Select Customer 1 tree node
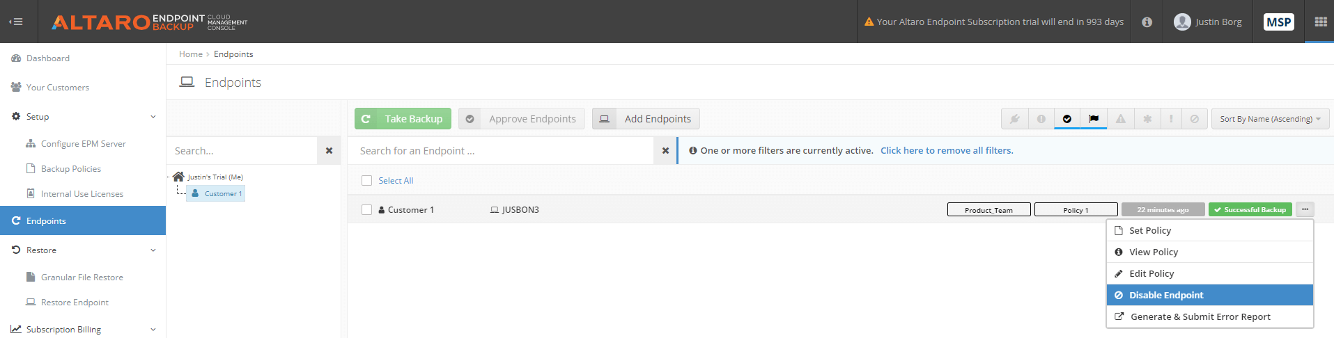Viewport: 1334px width, 338px height. [216, 193]
